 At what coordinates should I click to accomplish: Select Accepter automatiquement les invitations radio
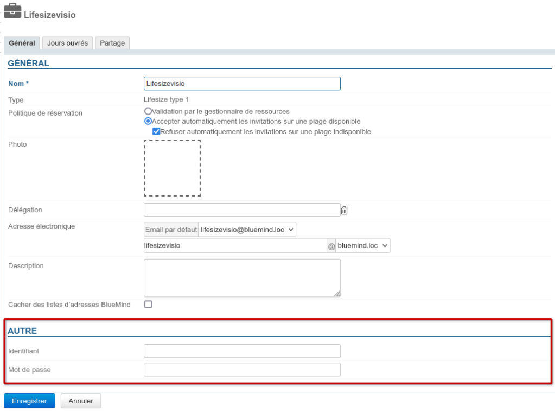coord(148,121)
